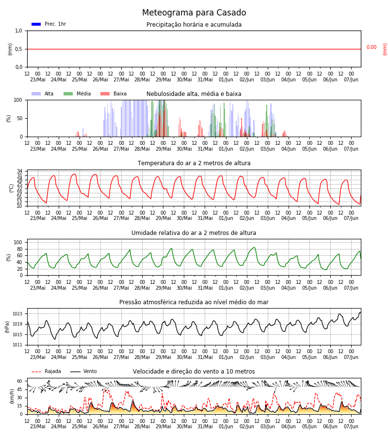The height and width of the screenshot is (436, 388).
Task: Click Velocidade e direção do vento title
Action: pyautogui.click(x=194, y=372)
